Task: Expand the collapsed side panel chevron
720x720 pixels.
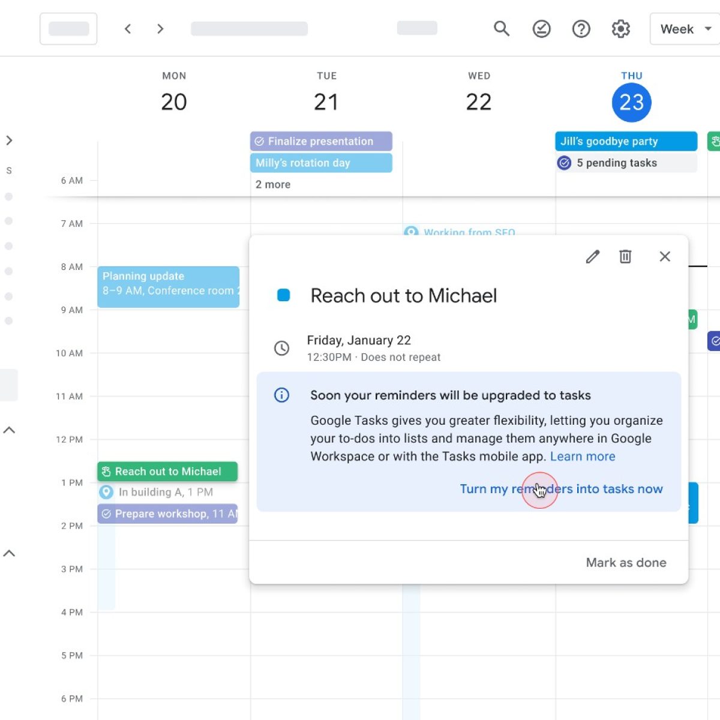Action: 9,140
